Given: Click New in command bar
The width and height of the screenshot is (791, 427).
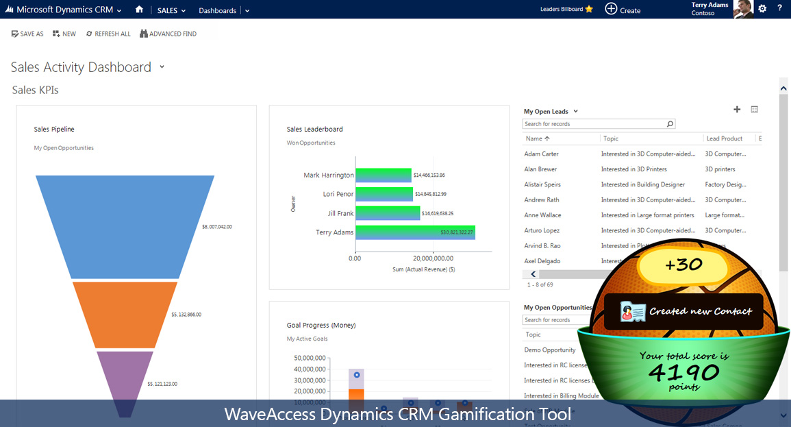Looking at the screenshot, I should click(x=64, y=34).
